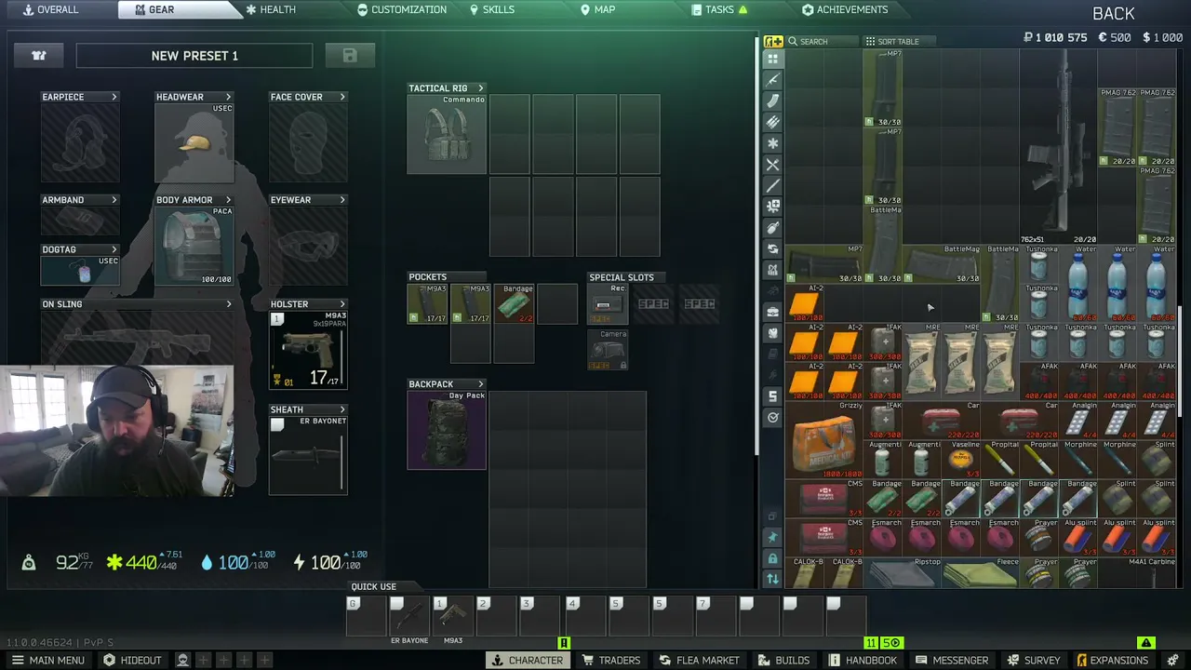
Task: Select the PACA body armor item
Action: tap(194, 246)
